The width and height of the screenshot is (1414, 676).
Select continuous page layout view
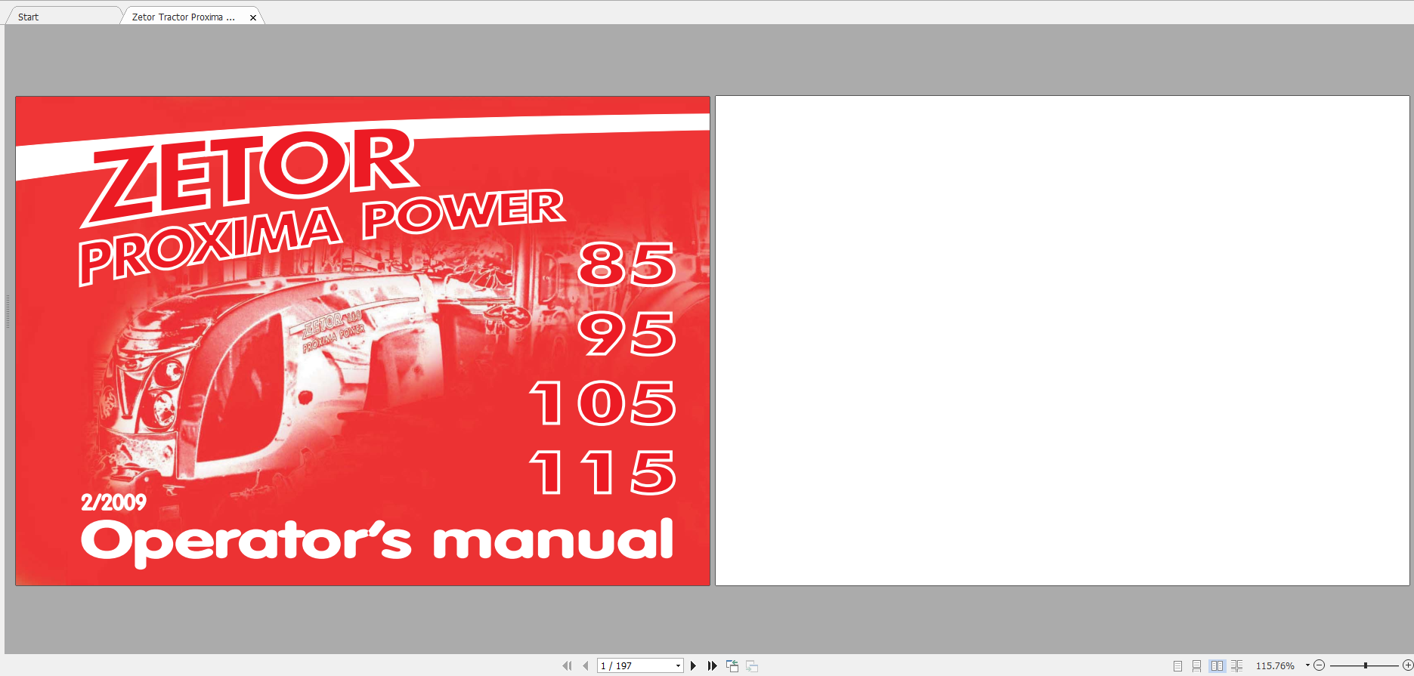1196,665
